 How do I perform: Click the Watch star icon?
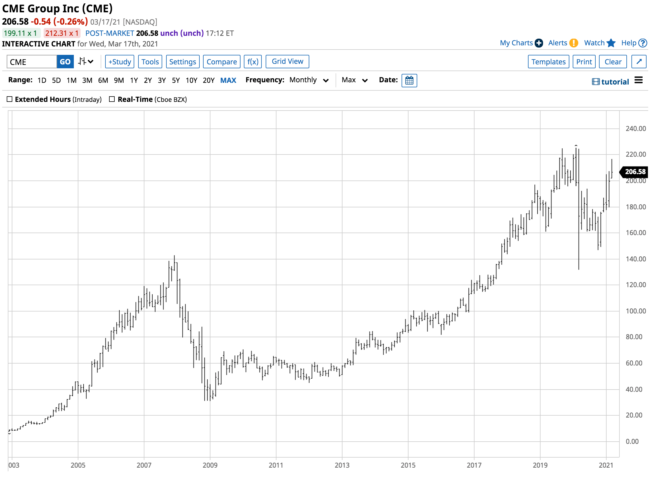pos(611,43)
